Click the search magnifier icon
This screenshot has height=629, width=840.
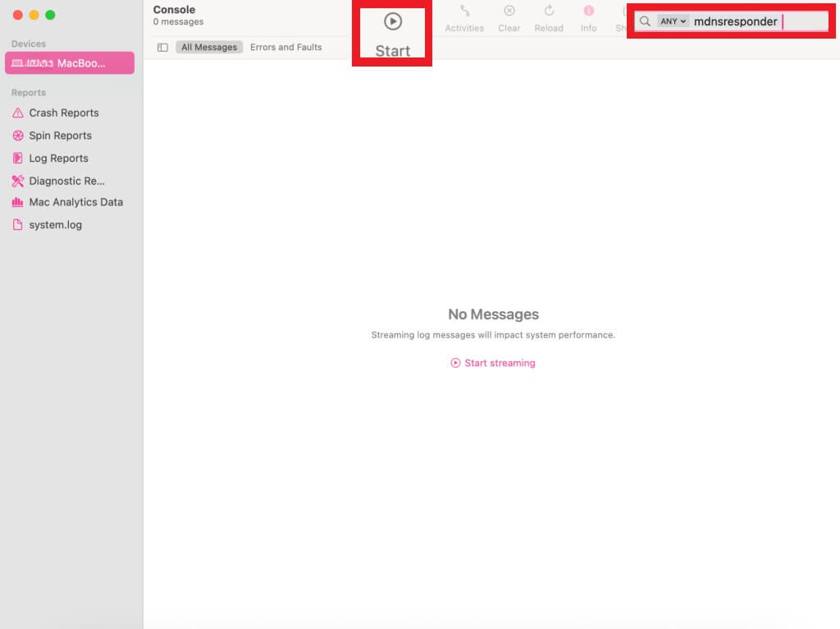645,21
